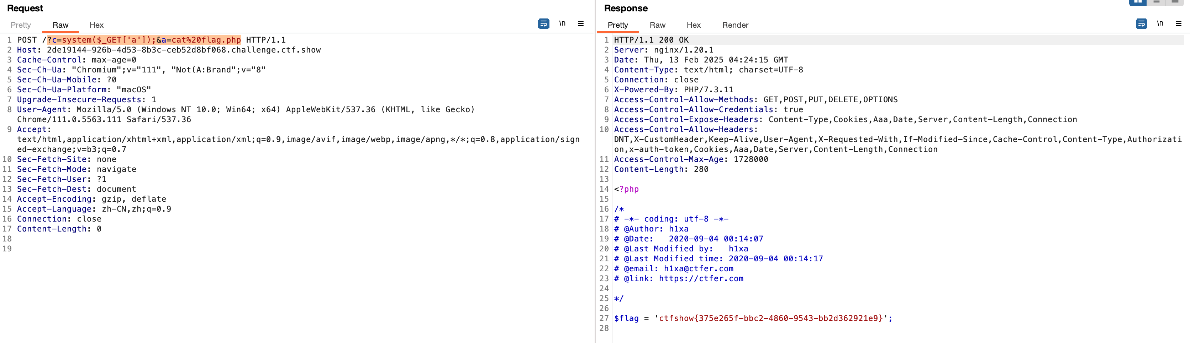Click the Sec-Ch-Ua-Mobile header
This screenshot has width=1190, height=343.
pos(67,80)
